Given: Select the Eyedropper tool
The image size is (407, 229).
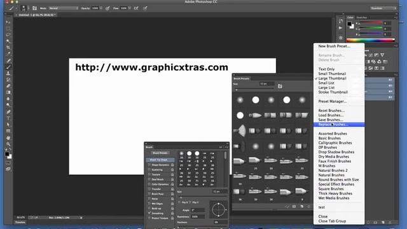Looking at the screenshot, I should (x=8, y=54).
